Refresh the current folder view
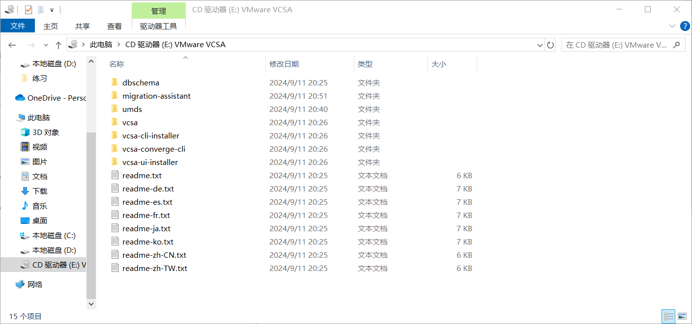This screenshot has width=692, height=324. pos(550,45)
